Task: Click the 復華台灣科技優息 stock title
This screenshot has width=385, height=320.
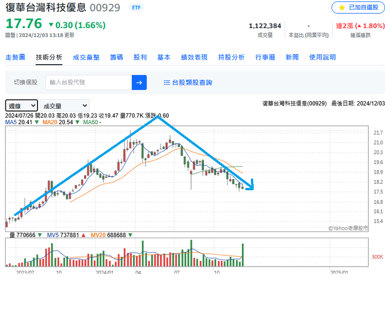Action: click(46, 7)
